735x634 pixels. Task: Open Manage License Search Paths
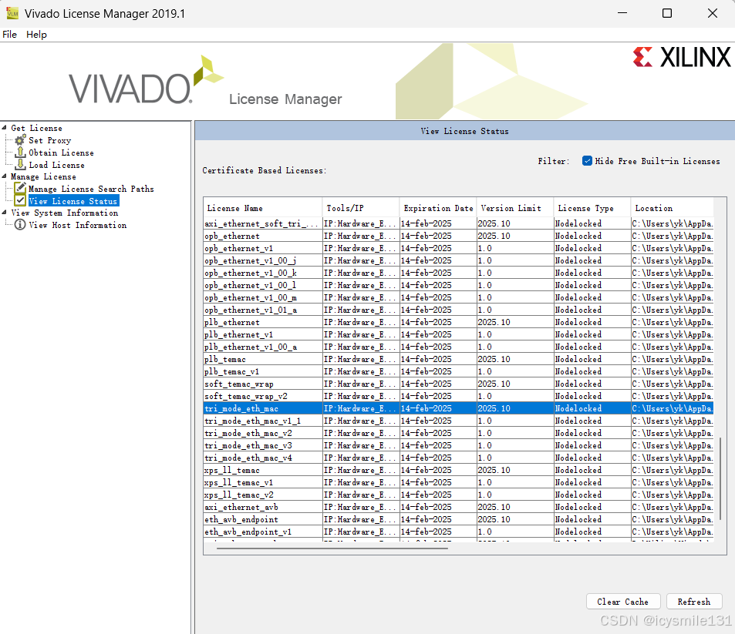coord(91,189)
